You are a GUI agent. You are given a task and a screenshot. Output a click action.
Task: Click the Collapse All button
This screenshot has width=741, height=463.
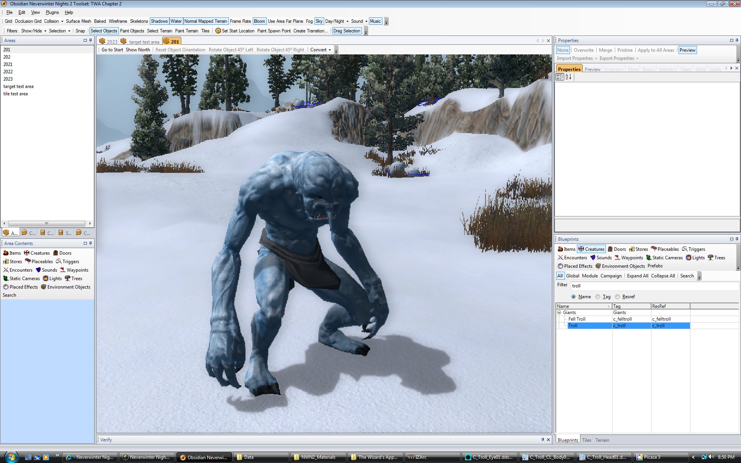pos(663,276)
